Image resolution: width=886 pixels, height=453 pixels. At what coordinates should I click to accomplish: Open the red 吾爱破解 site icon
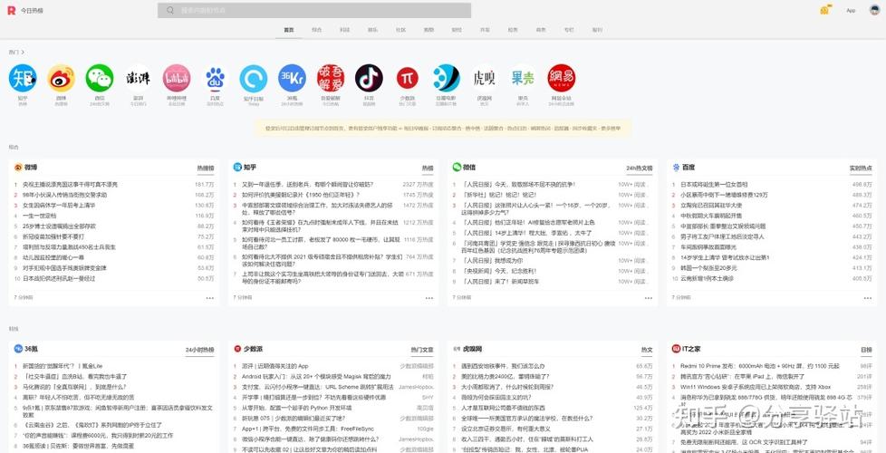point(331,78)
